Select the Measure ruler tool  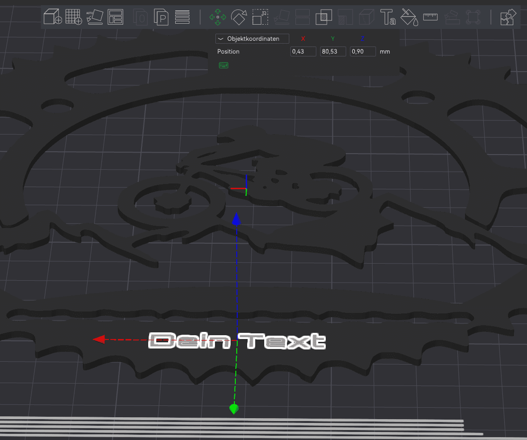pyautogui.click(x=430, y=17)
